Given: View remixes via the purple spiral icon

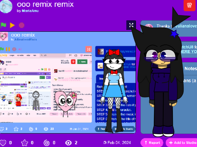Looking at the screenshot, I should click(x=46, y=143).
